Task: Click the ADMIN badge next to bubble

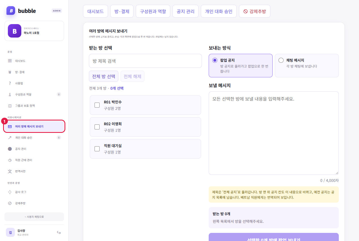Action: point(57,11)
